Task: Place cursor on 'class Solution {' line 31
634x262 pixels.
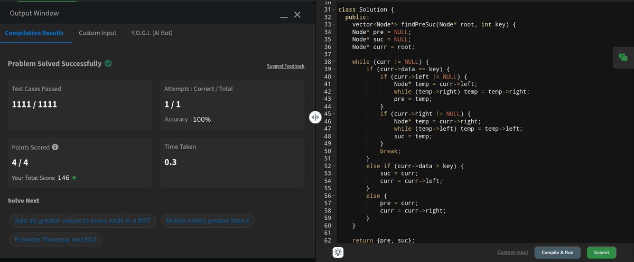Action: [366, 10]
